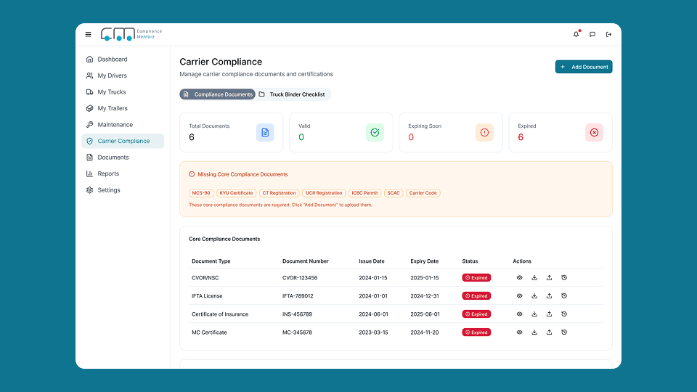
Task: Go to My Drivers in sidebar
Action: (x=112, y=75)
